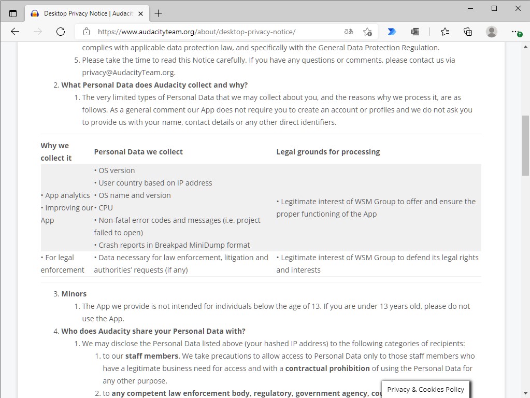
Task: Click the 'For legal enforcement' cell
Action: click(x=63, y=264)
